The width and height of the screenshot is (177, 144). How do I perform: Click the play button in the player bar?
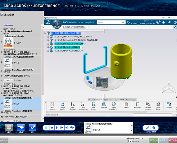57,128
